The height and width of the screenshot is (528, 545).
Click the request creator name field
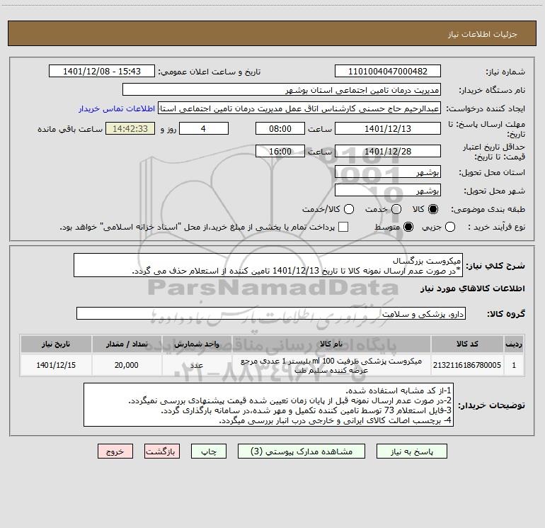click(x=299, y=108)
